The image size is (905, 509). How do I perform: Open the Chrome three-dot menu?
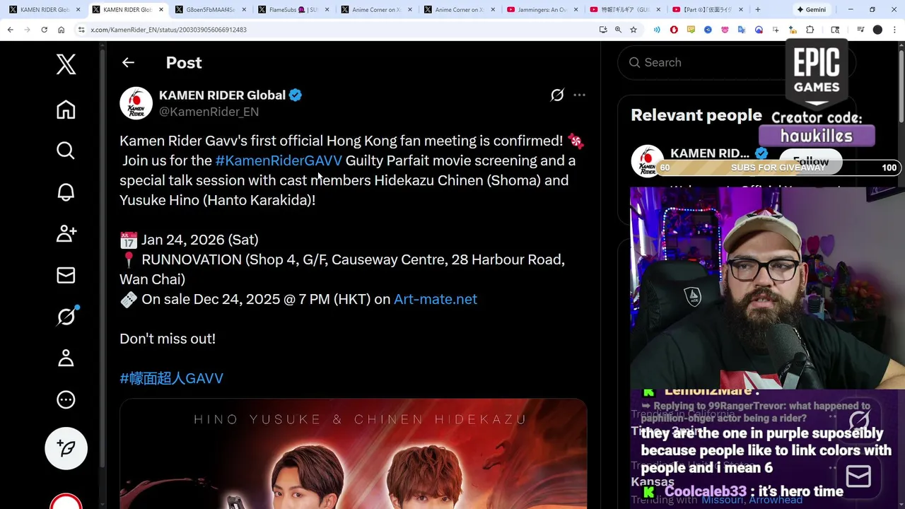click(x=894, y=30)
